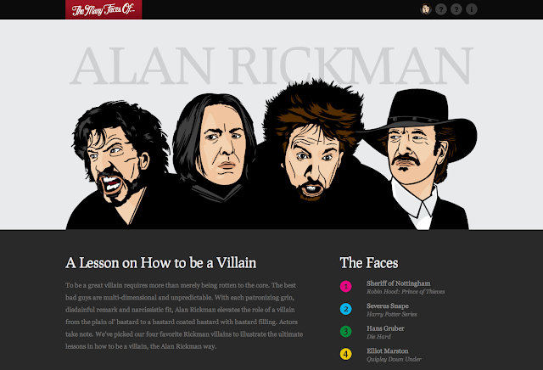Select the pink number 1 circle
The image size is (543, 370).
(345, 287)
